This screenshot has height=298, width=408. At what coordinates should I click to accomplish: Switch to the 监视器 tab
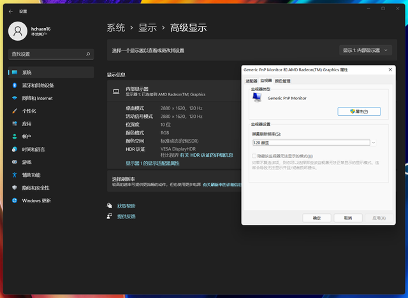[266, 80]
